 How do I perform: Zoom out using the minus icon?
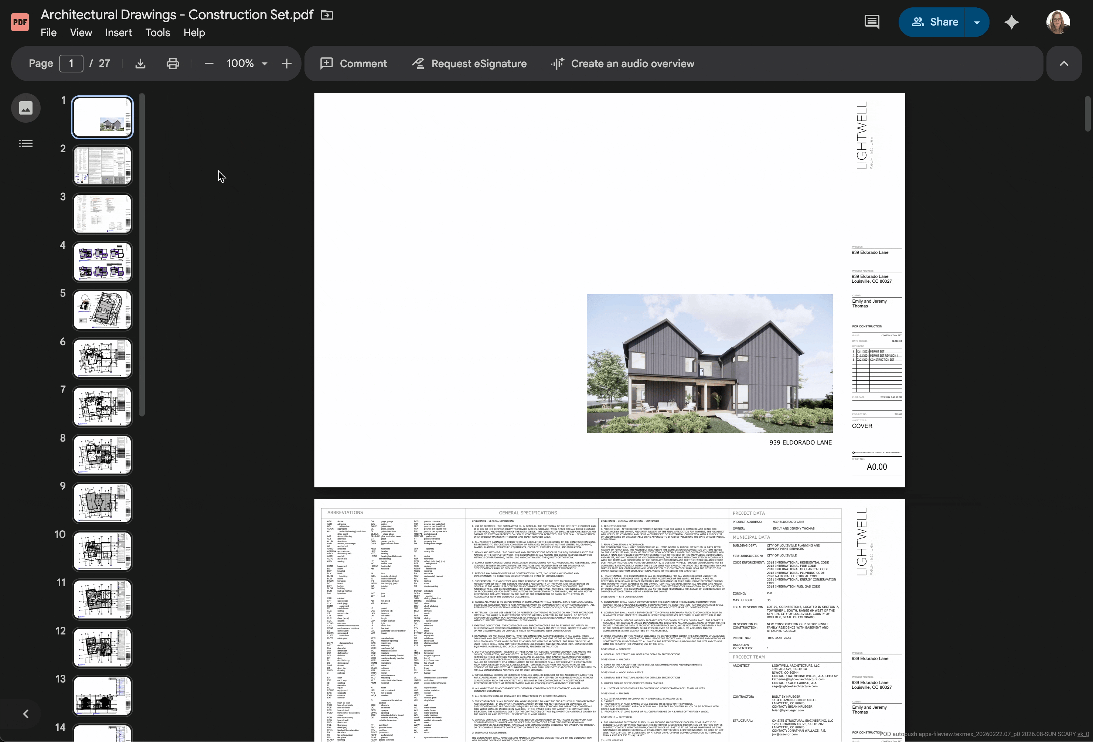pyautogui.click(x=208, y=64)
